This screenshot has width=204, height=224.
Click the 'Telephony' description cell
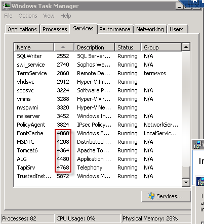[90, 167]
